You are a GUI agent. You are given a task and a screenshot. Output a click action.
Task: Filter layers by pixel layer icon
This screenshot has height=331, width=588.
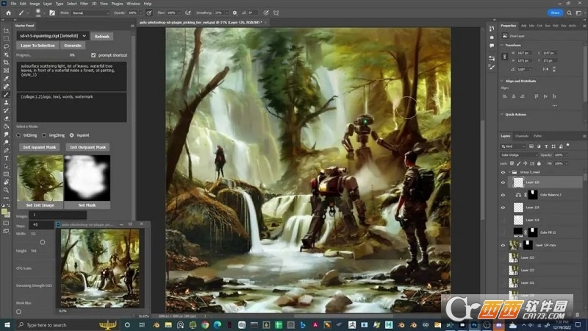(x=531, y=146)
